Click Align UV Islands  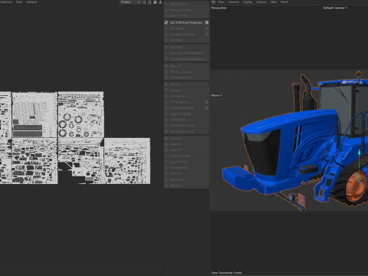click(x=186, y=113)
